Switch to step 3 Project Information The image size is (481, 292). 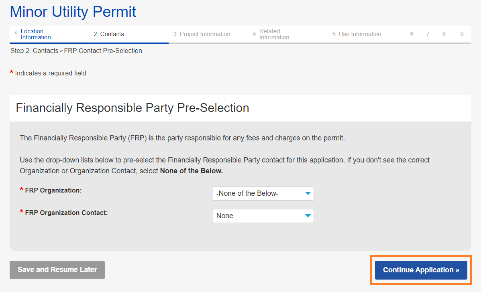pyautogui.click(x=204, y=34)
